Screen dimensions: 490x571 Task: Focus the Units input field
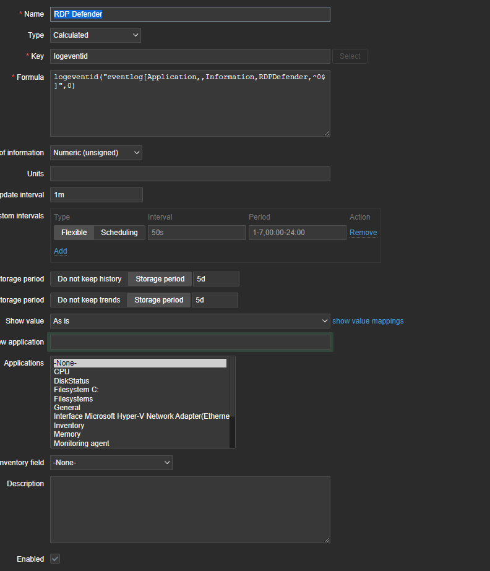[x=190, y=174]
